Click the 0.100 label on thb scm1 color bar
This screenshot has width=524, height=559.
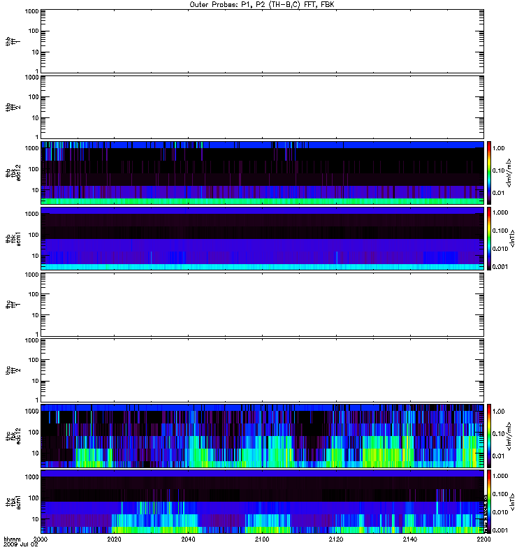coord(500,231)
